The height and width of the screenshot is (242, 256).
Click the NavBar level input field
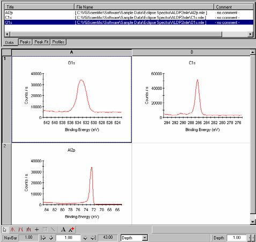pos(68,238)
